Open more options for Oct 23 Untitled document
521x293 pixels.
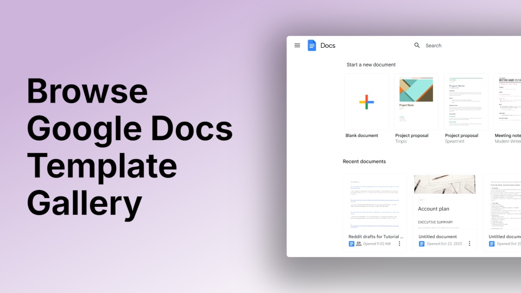[x=469, y=244]
